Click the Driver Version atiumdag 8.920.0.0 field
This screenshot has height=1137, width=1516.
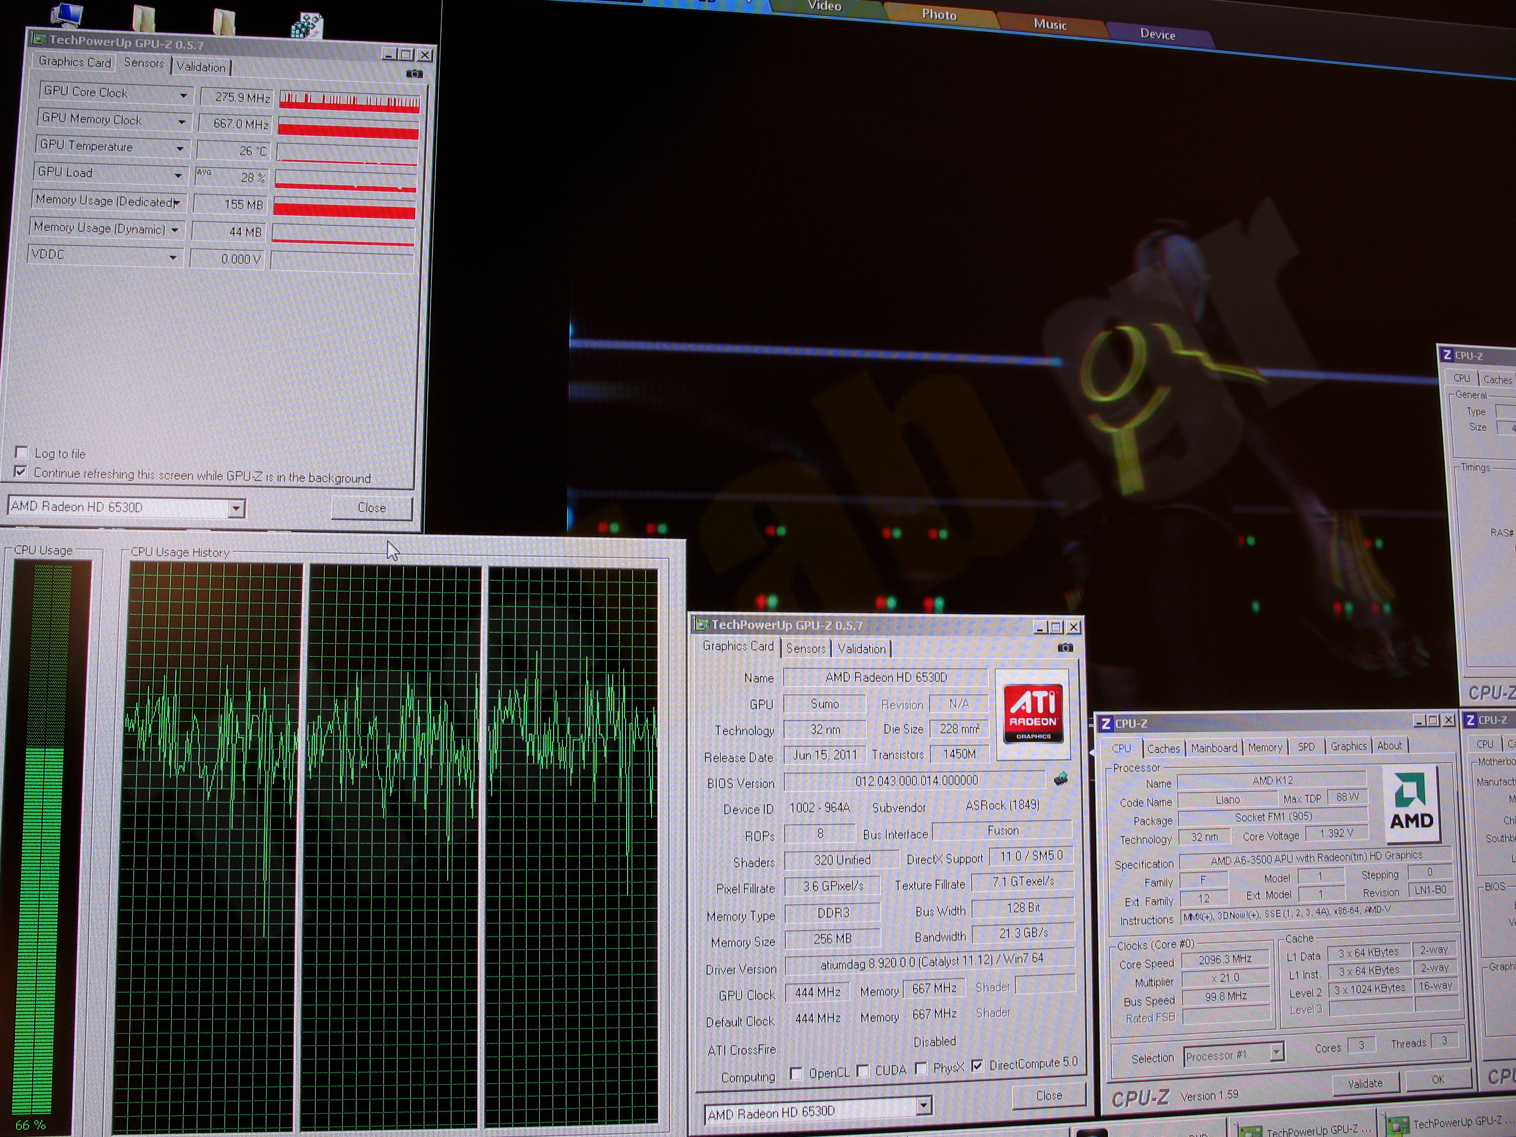931,961
